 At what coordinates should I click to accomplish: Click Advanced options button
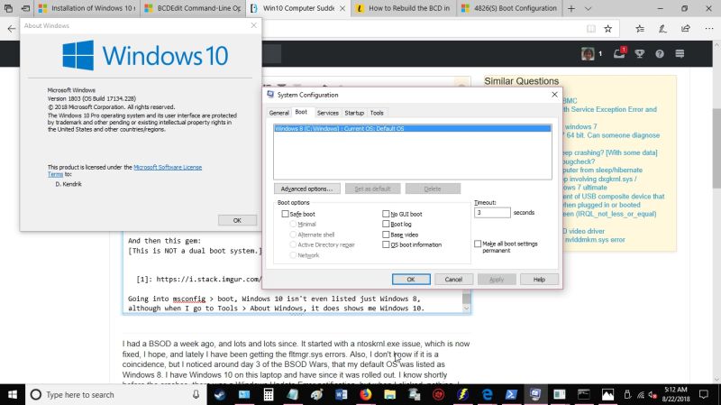(x=306, y=189)
